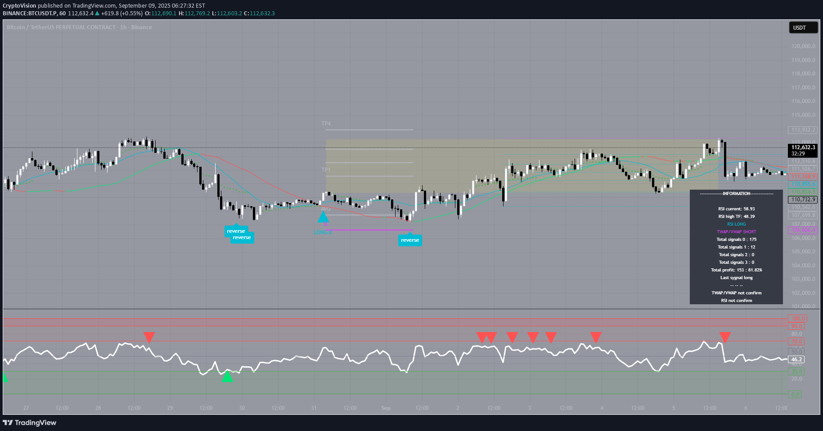Click the red 111,168.9 price label
823x431 pixels.
point(803,177)
